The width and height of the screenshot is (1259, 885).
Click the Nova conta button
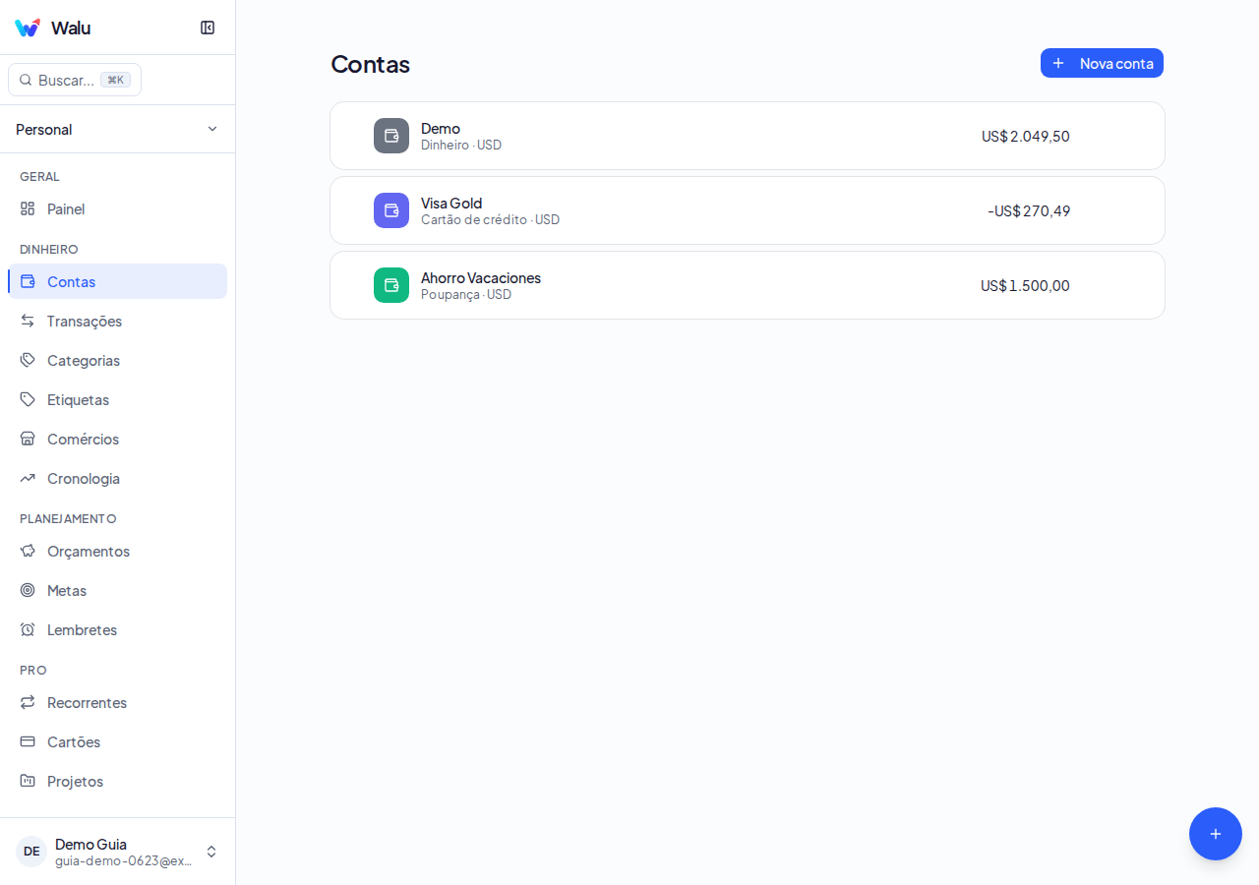(1102, 63)
